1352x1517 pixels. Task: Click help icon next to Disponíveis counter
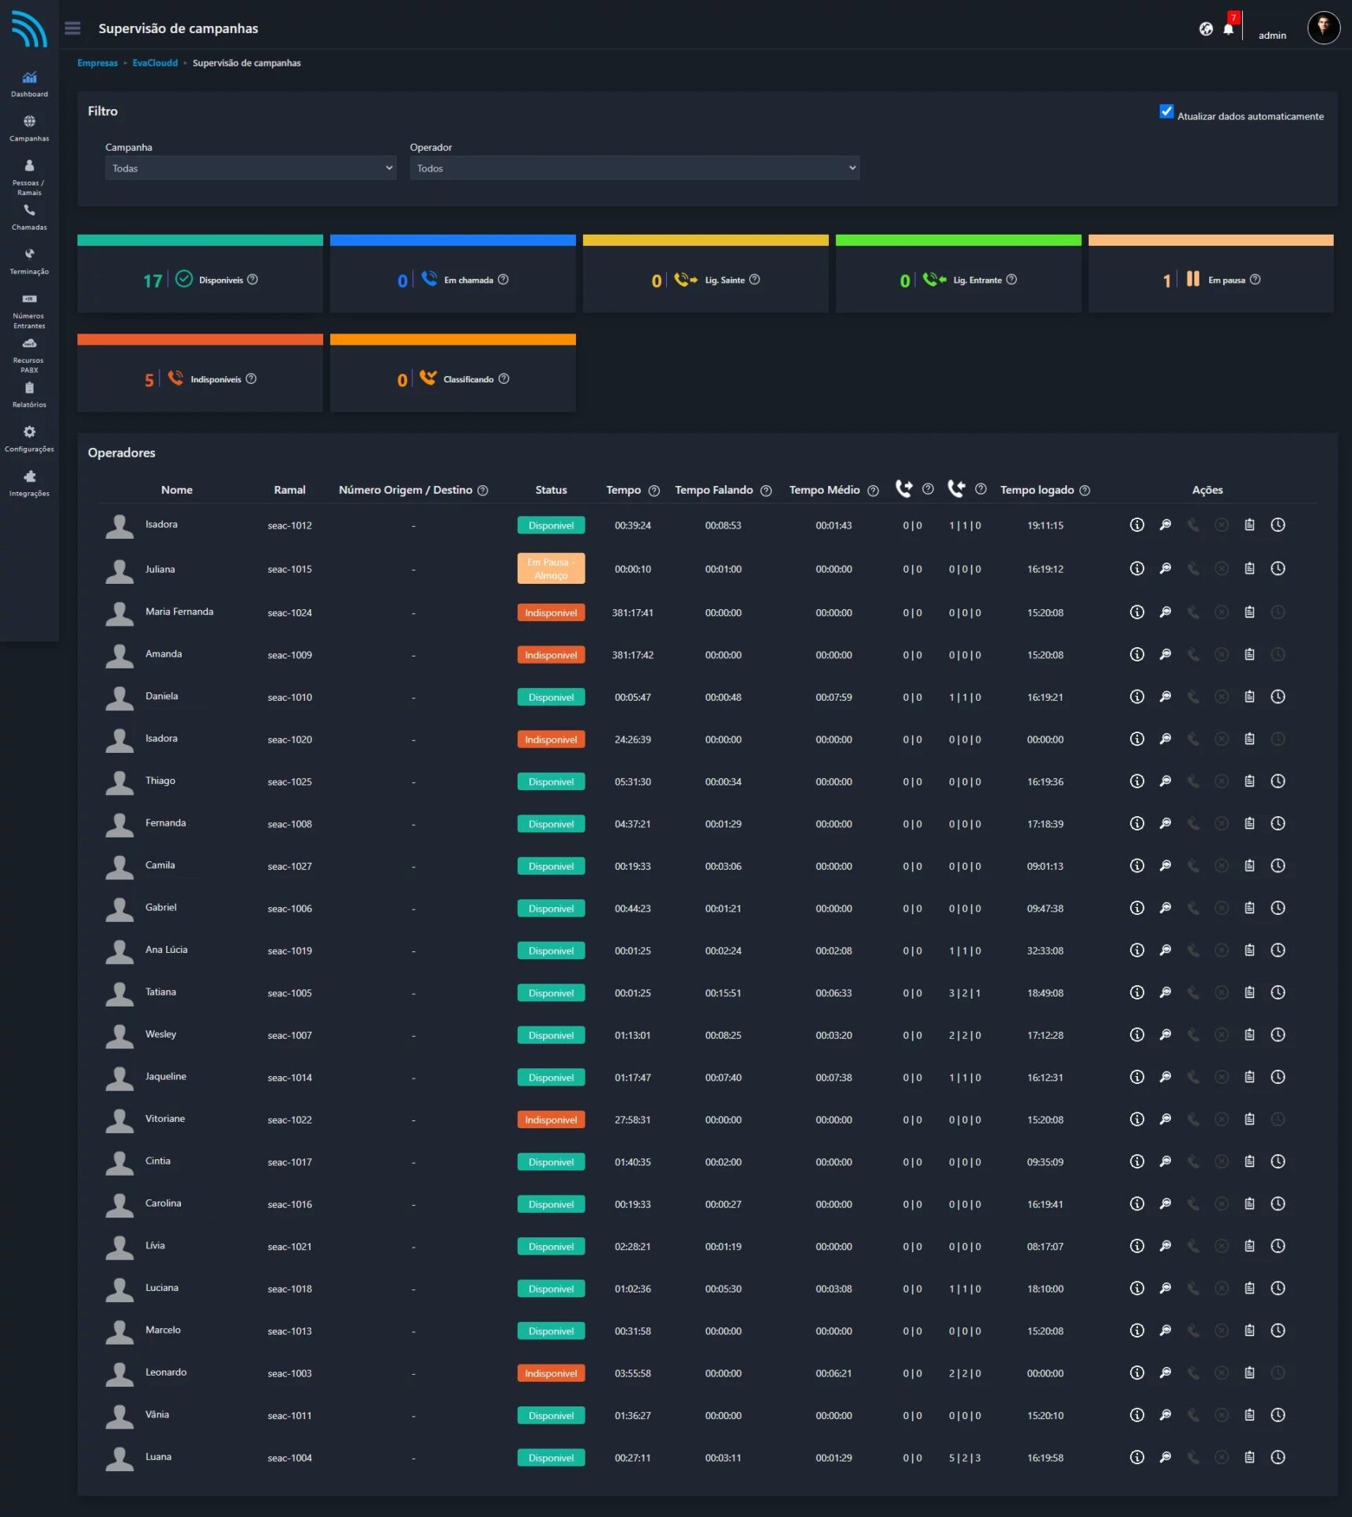point(253,280)
